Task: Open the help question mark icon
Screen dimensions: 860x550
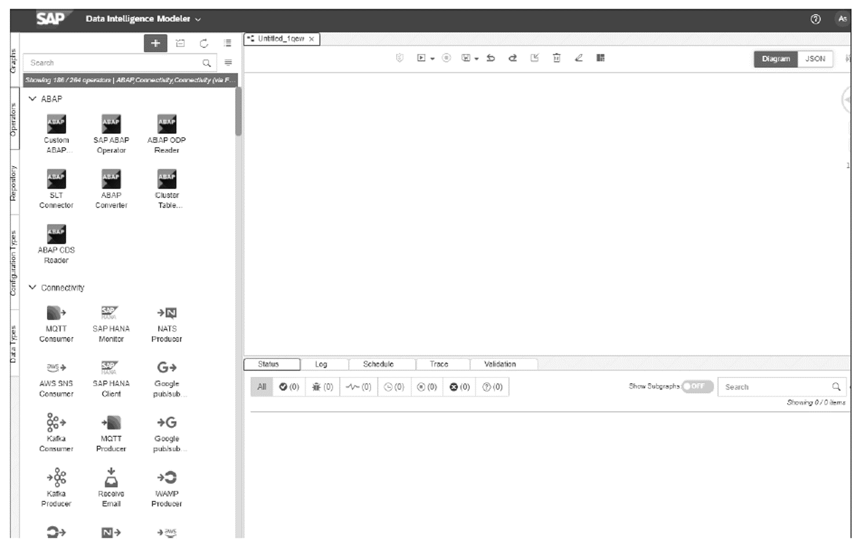Action: click(815, 19)
